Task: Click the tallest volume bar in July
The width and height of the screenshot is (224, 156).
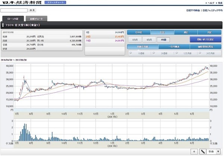Action: pos(24,132)
